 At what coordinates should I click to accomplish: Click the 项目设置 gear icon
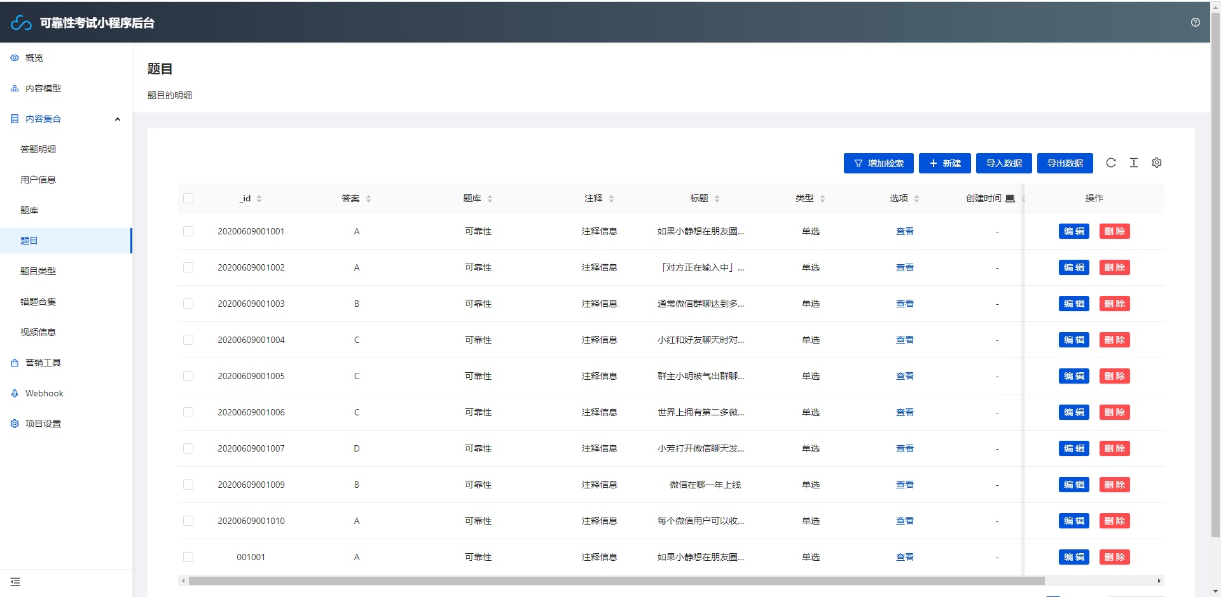(x=15, y=424)
